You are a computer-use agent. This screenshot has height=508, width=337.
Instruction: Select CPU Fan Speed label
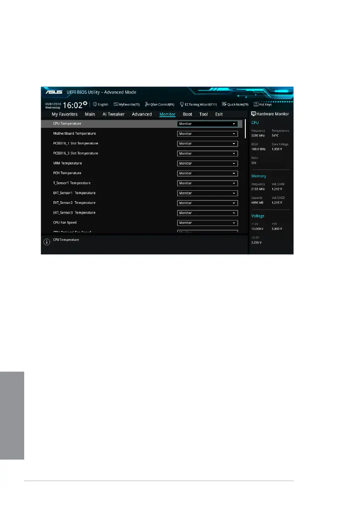pyautogui.click(x=65, y=223)
